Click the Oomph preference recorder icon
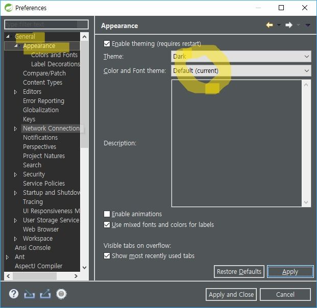Screen dimensions: 317x308 [61, 294]
